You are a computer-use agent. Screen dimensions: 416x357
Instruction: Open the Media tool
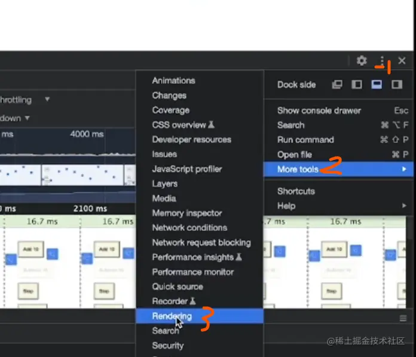[x=200, y=199]
